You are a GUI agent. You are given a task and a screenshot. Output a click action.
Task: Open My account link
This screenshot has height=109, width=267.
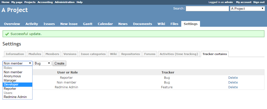(243, 2)
